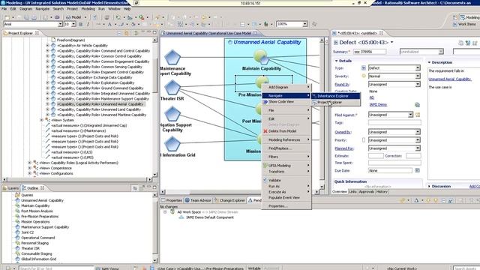Open Properties entry at context menu bottom

286,206
